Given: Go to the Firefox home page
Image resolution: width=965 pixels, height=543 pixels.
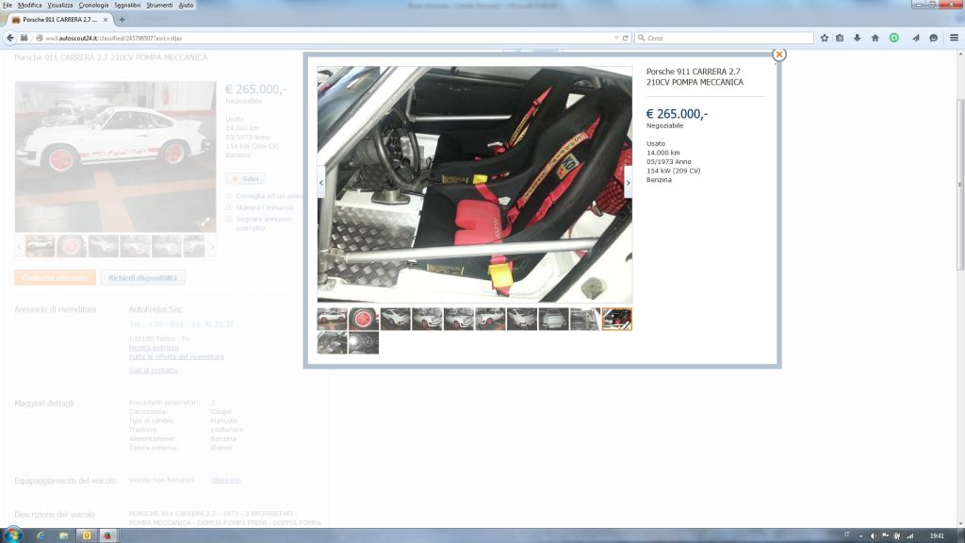Looking at the screenshot, I should point(875,38).
